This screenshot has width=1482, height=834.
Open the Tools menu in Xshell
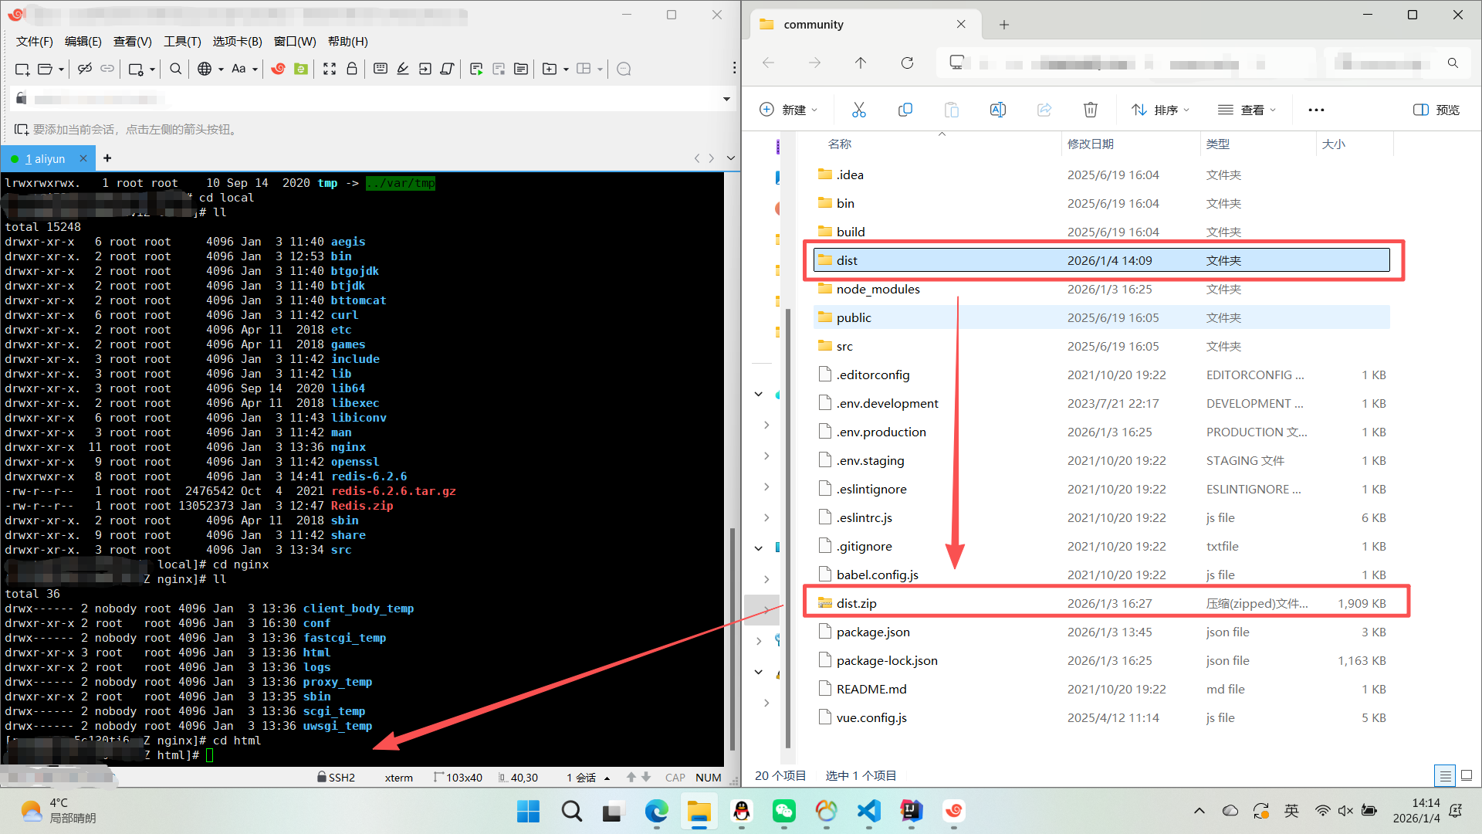pos(182,42)
